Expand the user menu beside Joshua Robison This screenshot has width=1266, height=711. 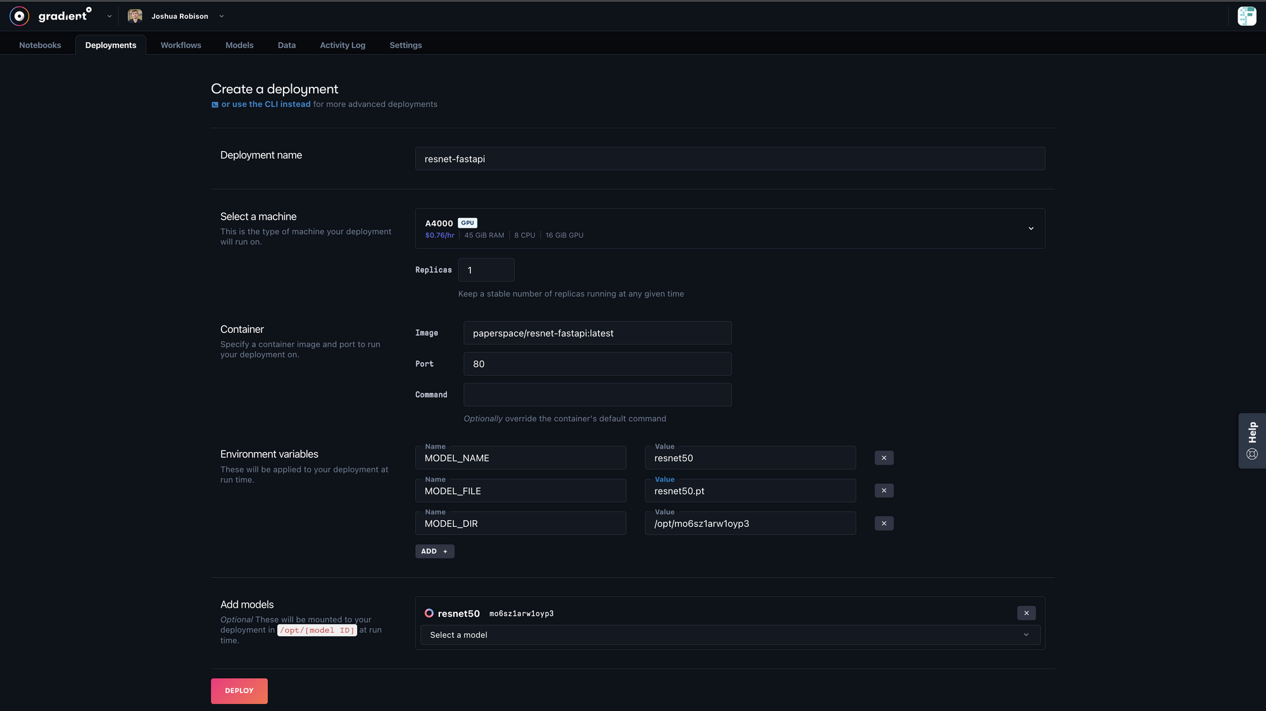(222, 16)
